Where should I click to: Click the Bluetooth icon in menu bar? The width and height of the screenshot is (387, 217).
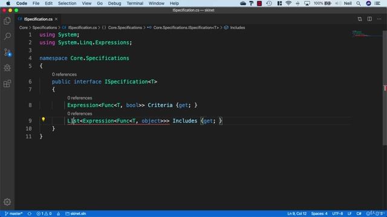[x=298, y=3]
